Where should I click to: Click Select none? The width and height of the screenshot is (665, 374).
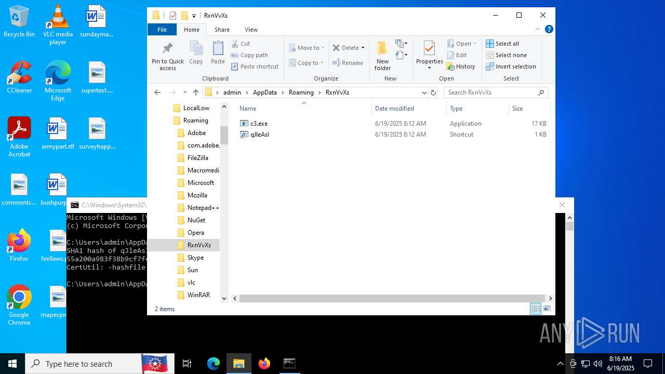[x=506, y=55]
